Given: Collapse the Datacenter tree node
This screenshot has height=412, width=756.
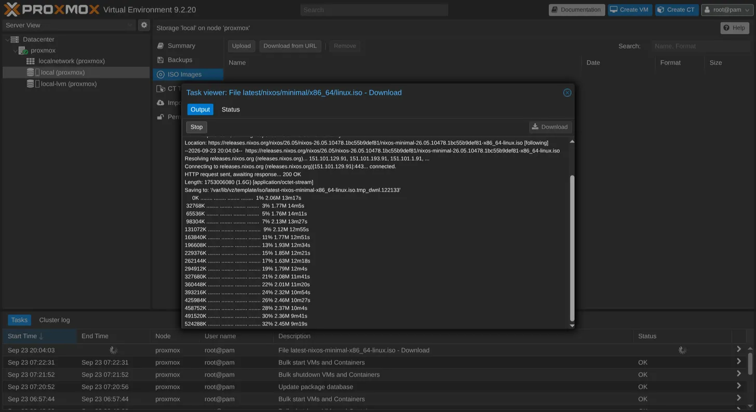Looking at the screenshot, I should pyautogui.click(x=7, y=39).
